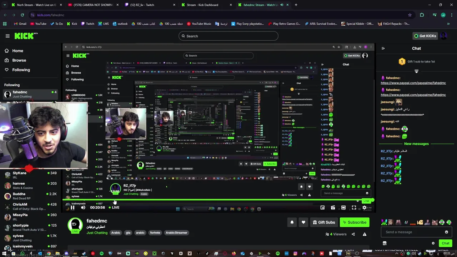Open emoji picker in chat
Screen dimensions: 457x257
click(446, 232)
